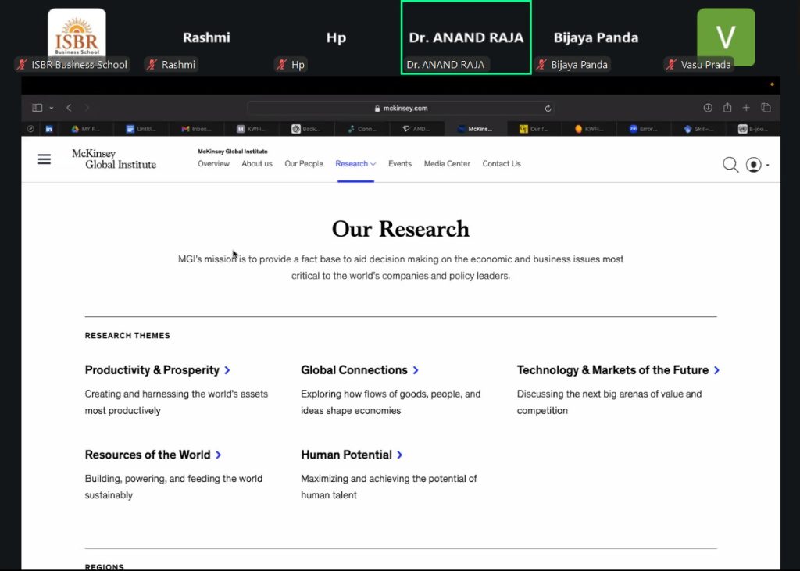Screen dimensions: 800x571
Task: Expand the sidebar options dropdown arrow
Action: 52,108
